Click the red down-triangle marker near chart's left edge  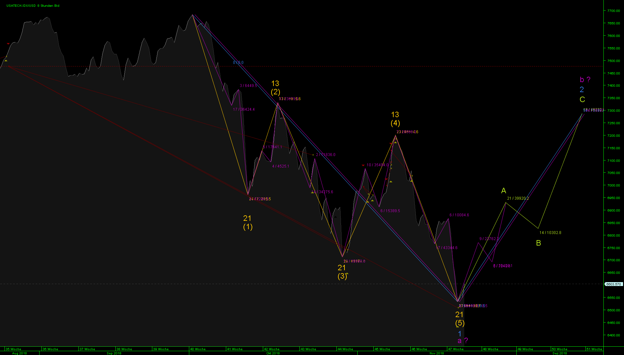8,44
